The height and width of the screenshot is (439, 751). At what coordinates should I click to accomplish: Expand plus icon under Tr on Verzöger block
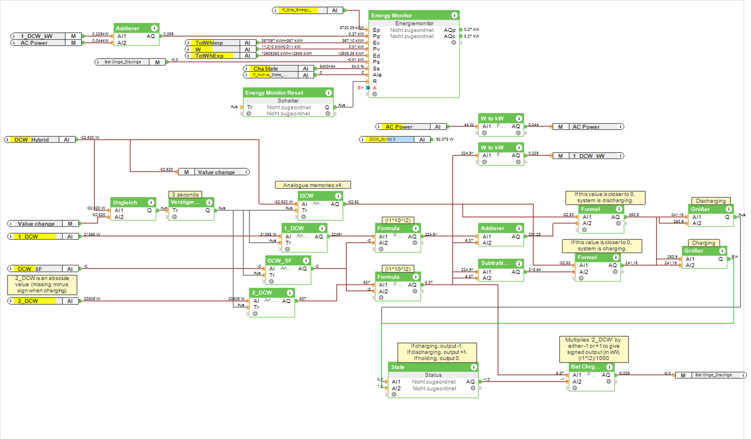click(174, 217)
